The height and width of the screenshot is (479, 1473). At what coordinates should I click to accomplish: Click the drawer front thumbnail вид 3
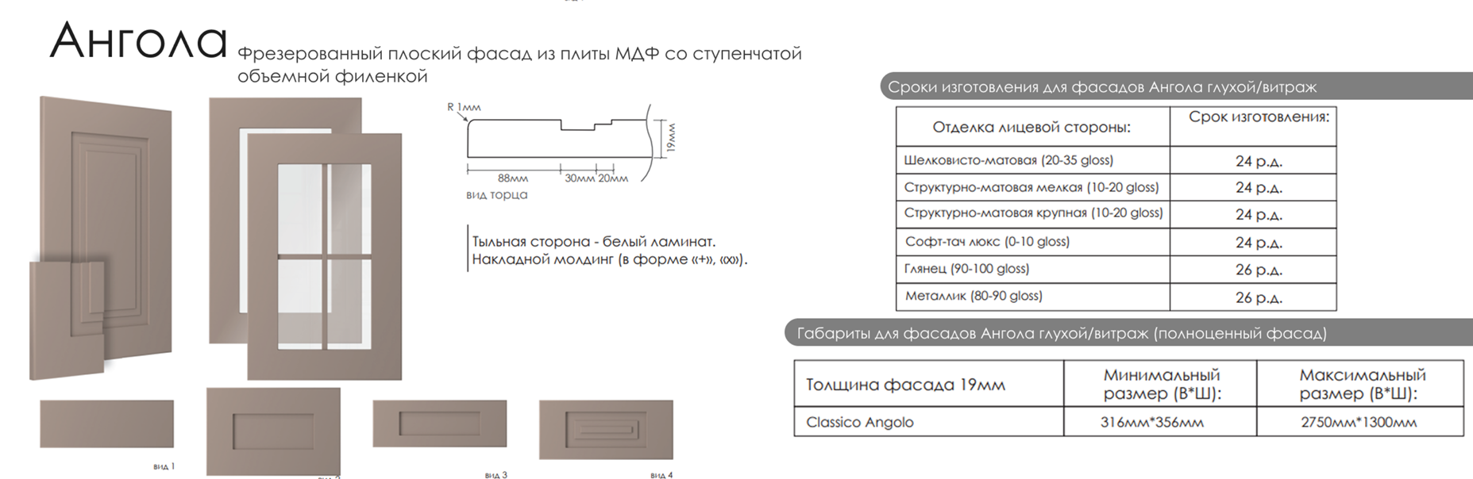[440, 423]
